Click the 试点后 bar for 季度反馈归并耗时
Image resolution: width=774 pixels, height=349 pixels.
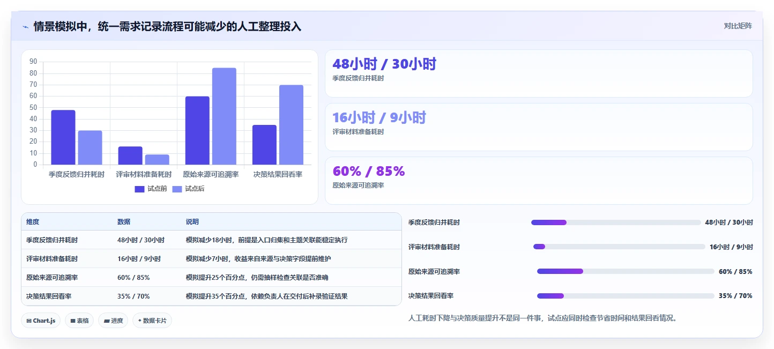[x=90, y=147]
